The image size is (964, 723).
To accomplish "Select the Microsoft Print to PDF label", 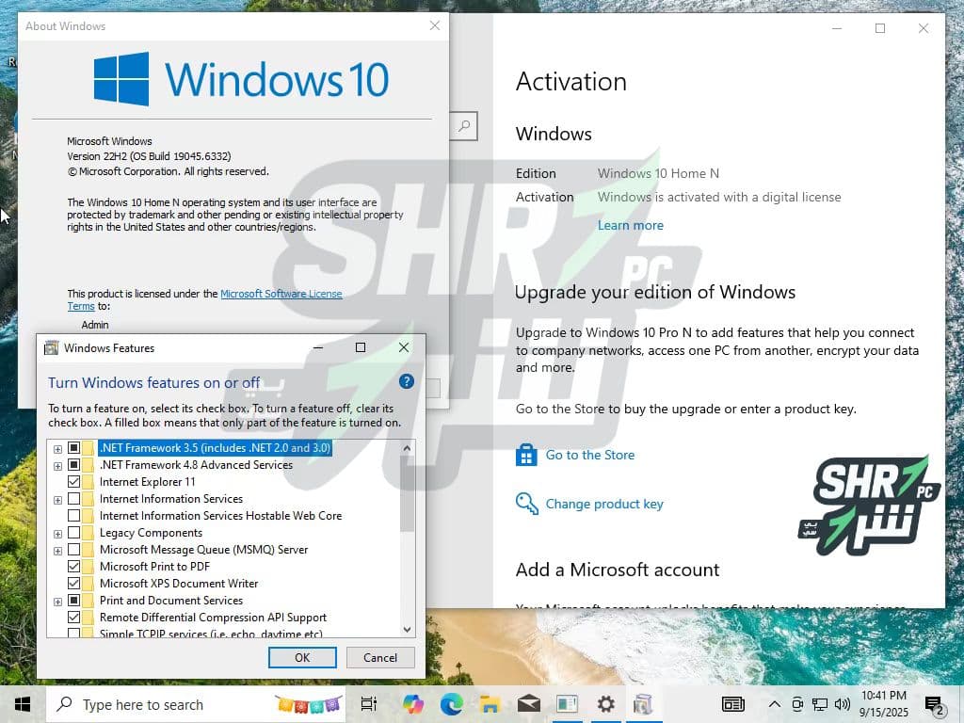I will pos(155,566).
